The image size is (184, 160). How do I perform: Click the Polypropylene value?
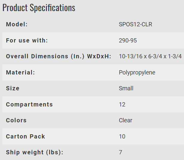click(x=137, y=73)
